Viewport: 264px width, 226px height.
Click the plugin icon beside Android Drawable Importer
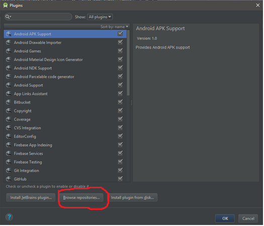point(9,42)
